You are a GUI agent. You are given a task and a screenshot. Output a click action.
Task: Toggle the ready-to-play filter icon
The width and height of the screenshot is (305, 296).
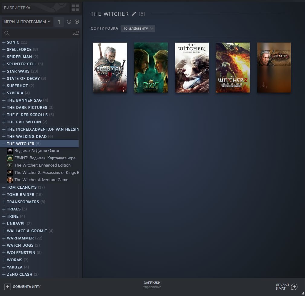tap(77, 22)
